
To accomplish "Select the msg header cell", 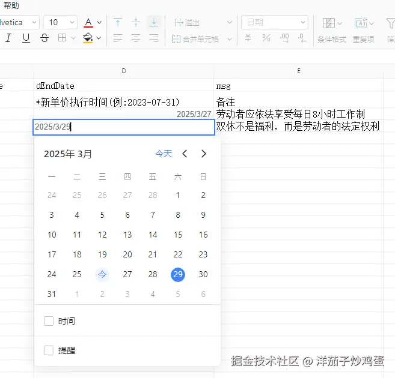I will pyautogui.click(x=299, y=86).
